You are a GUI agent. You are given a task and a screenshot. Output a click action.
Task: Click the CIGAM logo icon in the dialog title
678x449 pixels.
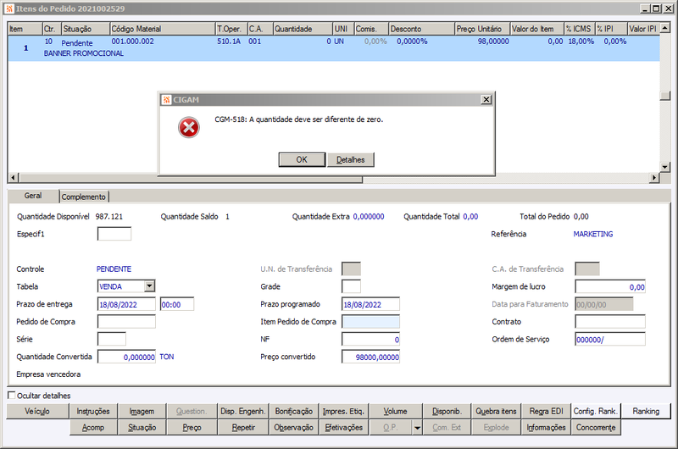click(166, 100)
